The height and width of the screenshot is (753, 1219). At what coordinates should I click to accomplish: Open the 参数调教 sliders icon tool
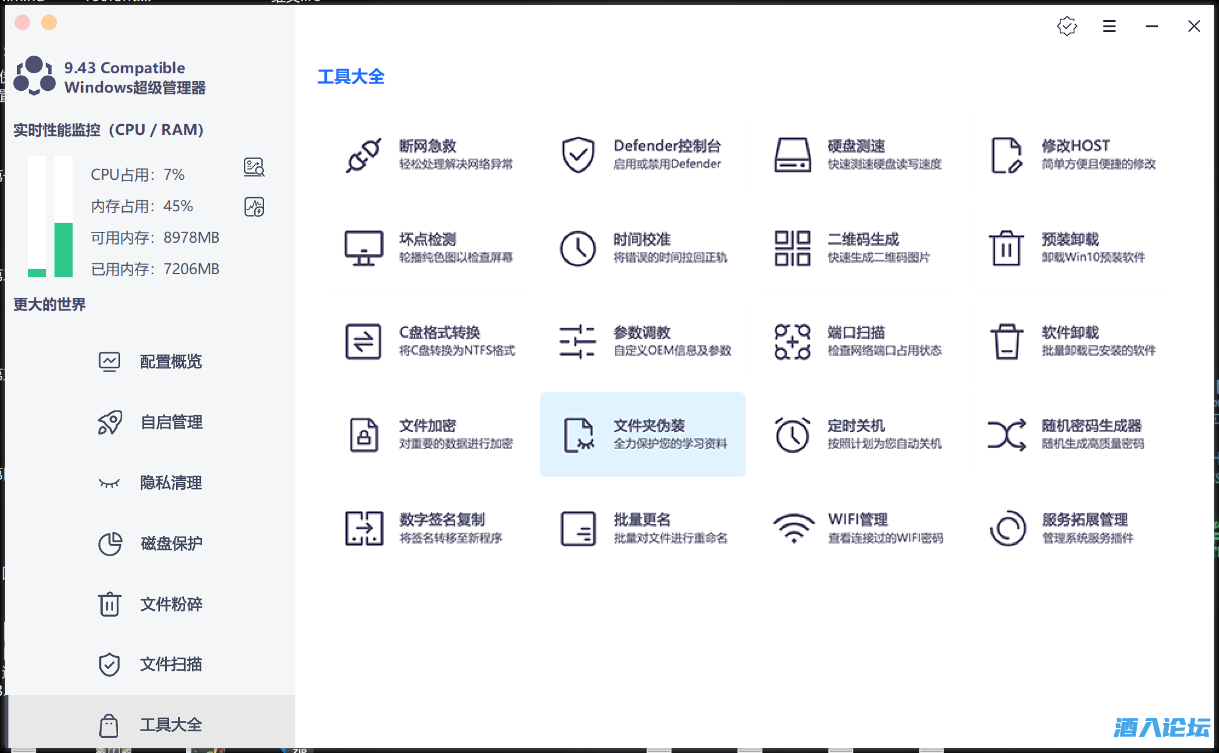(x=577, y=341)
